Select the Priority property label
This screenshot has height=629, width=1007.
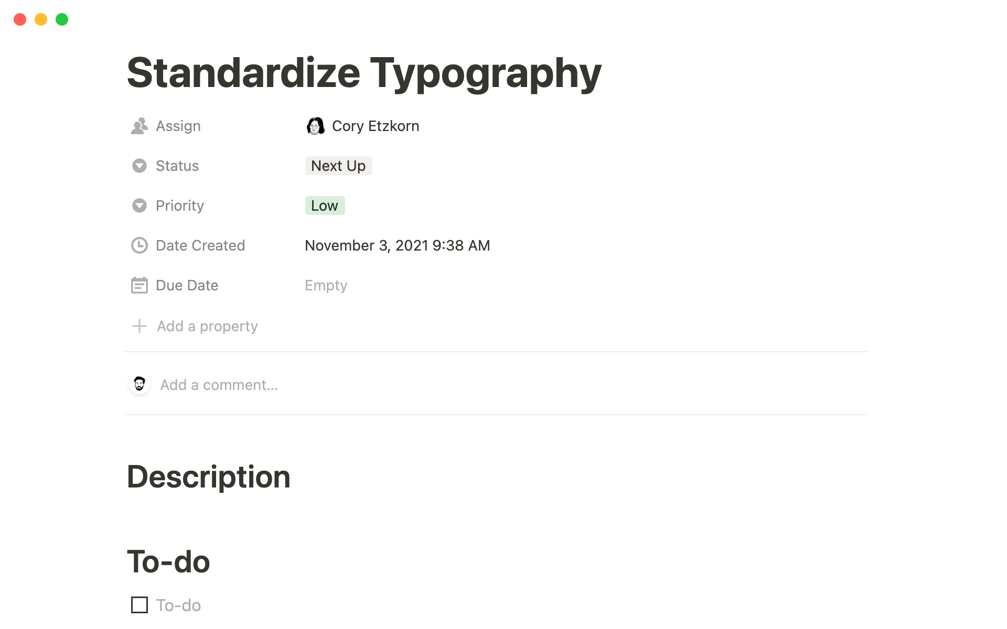click(180, 206)
